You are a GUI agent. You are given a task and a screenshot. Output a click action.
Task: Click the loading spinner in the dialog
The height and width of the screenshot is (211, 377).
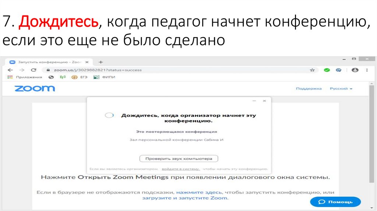[x=109, y=115]
